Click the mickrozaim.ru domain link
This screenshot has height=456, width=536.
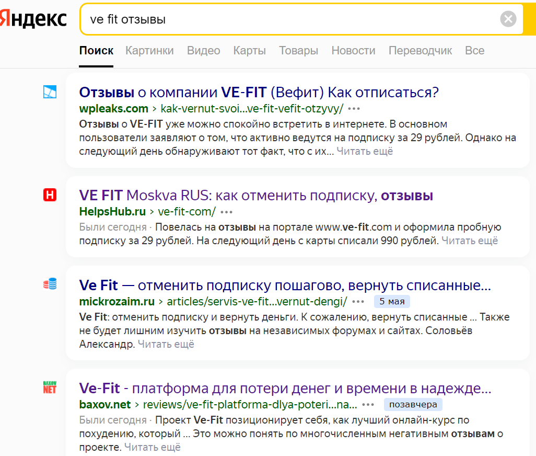point(117,302)
